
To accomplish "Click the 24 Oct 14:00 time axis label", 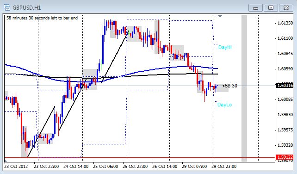I will (x=76, y=167).
